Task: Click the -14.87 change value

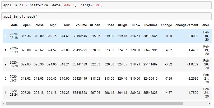Action: (x=168, y=93)
